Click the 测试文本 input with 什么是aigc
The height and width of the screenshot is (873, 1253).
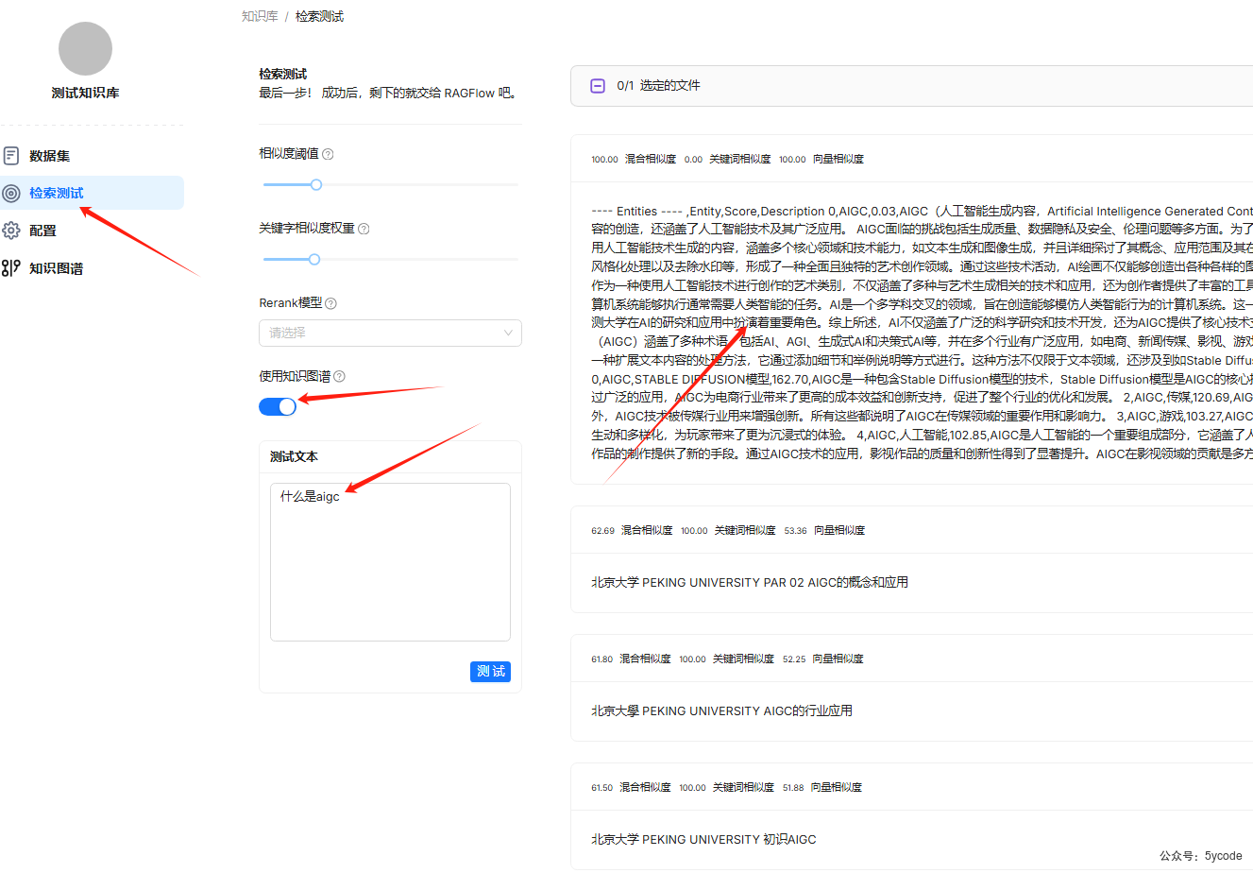pyautogui.click(x=390, y=562)
